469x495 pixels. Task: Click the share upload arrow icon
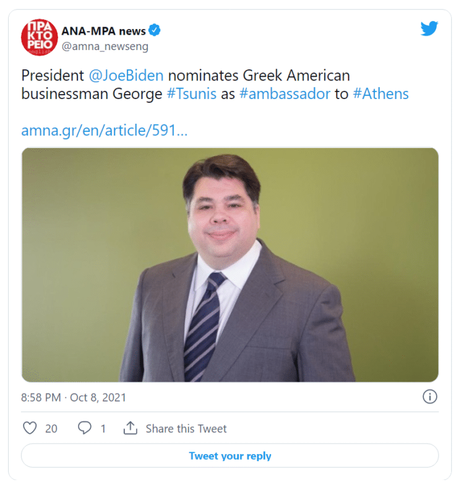pyautogui.click(x=130, y=428)
